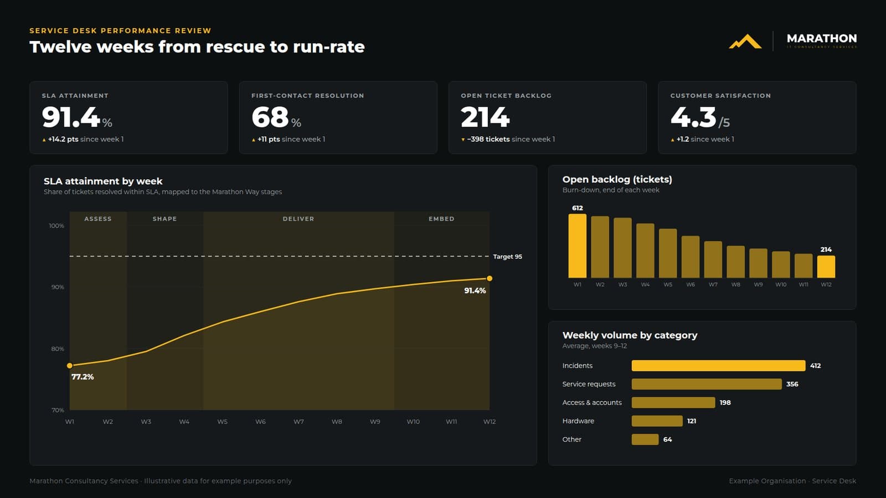Click the title 'Twelve weeks from rescue to run-rate'

pyautogui.click(x=197, y=46)
